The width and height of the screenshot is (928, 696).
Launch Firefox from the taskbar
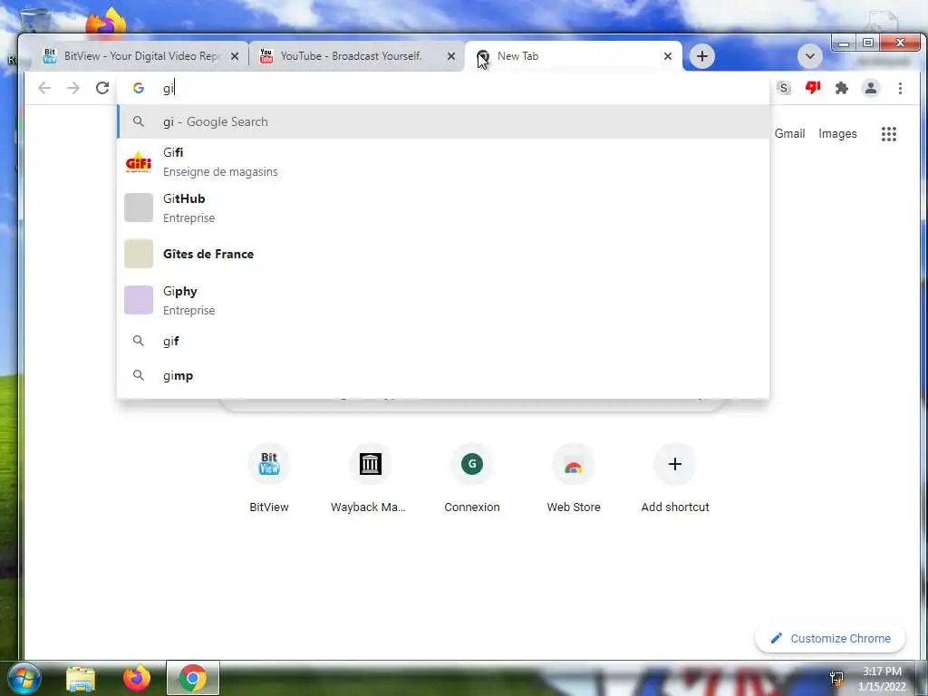click(x=137, y=678)
